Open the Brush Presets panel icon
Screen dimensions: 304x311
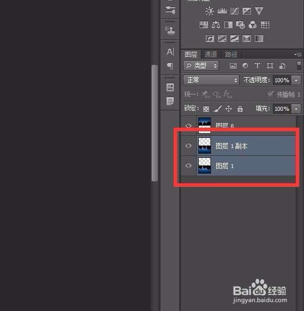pyautogui.click(x=170, y=10)
